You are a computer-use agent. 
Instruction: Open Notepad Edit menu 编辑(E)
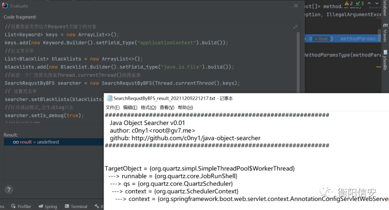tap(130, 108)
